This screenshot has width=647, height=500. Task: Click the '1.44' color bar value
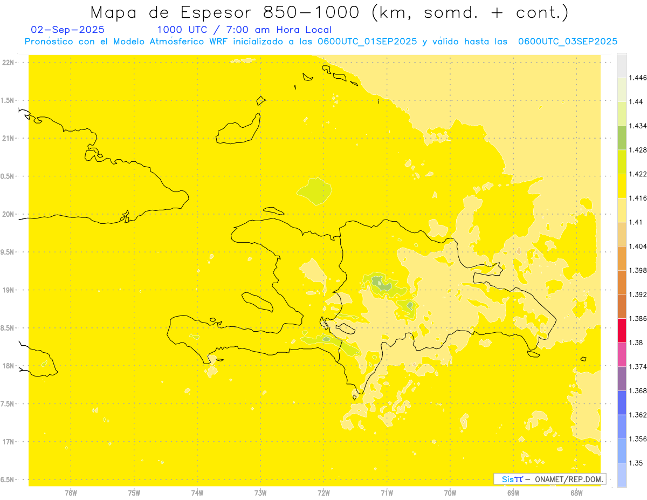636,102
